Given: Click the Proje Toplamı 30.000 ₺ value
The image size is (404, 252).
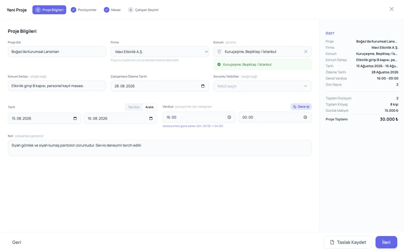Looking at the screenshot, I should tap(389, 119).
